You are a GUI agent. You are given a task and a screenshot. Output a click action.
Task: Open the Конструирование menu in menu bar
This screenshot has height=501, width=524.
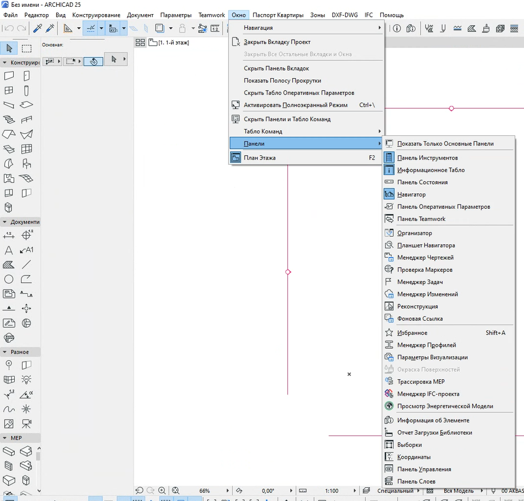point(96,15)
